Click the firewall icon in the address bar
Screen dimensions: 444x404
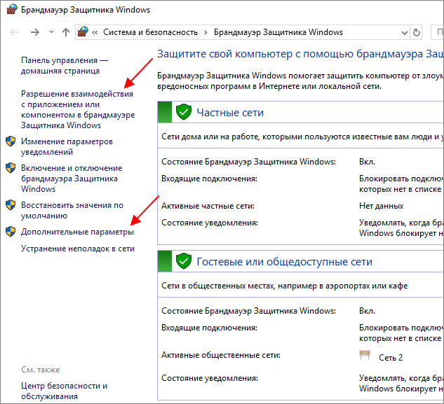point(83,32)
